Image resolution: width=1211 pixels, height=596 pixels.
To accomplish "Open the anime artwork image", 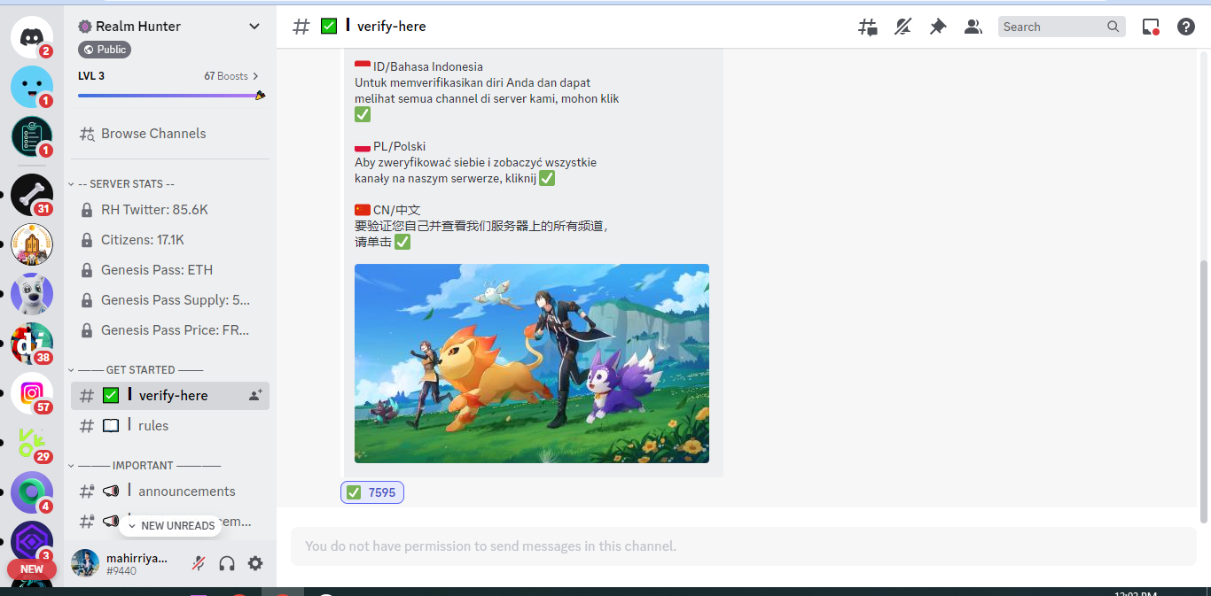I will [x=532, y=363].
